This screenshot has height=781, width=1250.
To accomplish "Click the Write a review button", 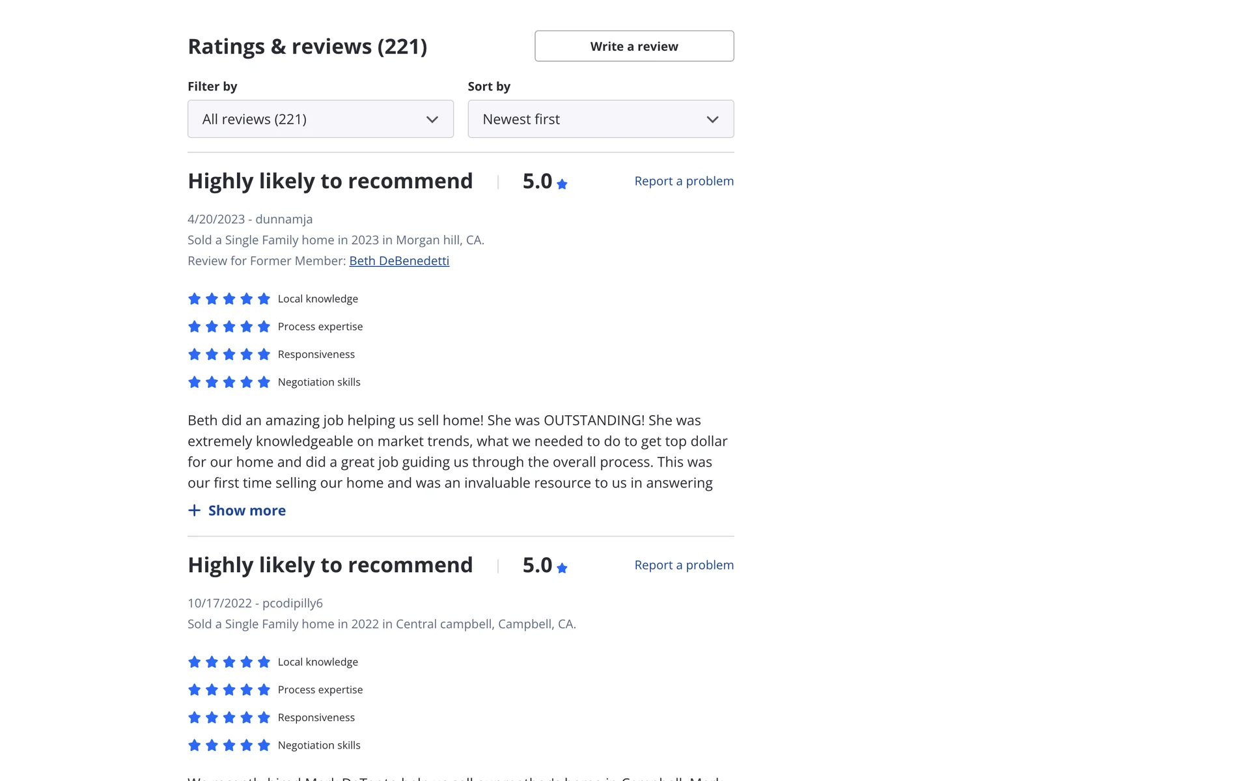I will (634, 46).
